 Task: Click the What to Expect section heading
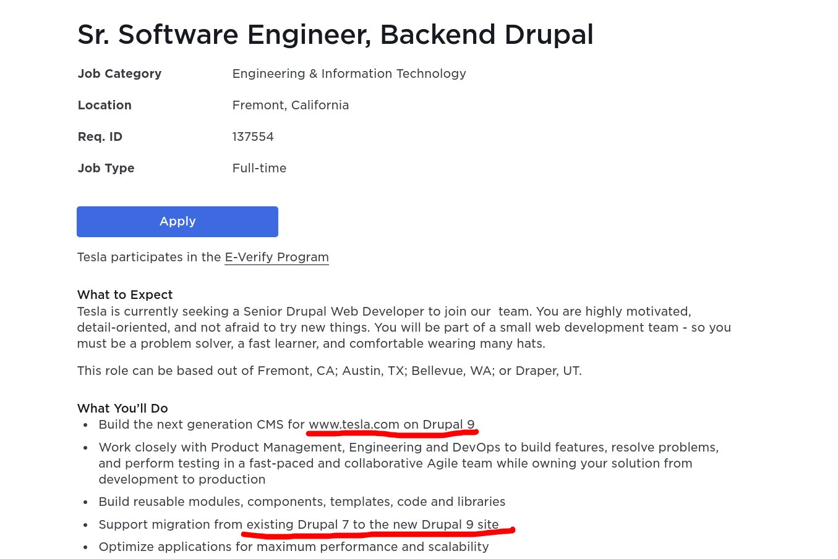tap(125, 295)
